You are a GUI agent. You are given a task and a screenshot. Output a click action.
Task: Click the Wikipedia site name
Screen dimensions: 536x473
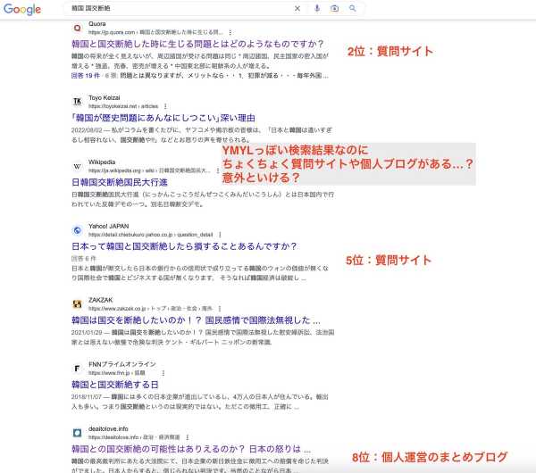coord(102,162)
